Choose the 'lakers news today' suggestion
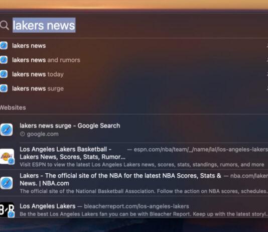Screen dimensions: 268x232 [134, 74]
